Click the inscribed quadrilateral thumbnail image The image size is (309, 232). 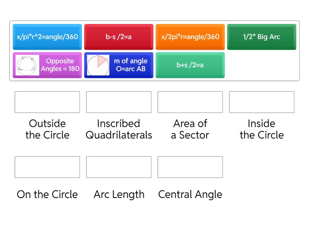click(x=27, y=65)
